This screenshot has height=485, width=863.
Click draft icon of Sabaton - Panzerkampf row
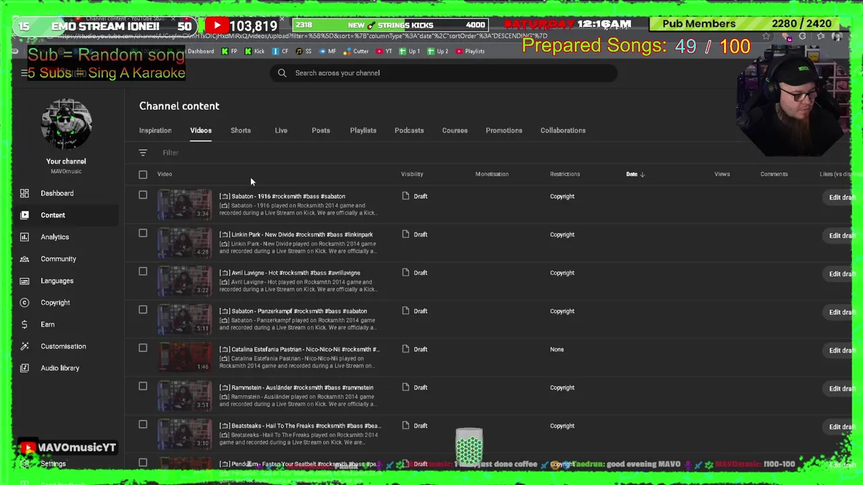(405, 311)
